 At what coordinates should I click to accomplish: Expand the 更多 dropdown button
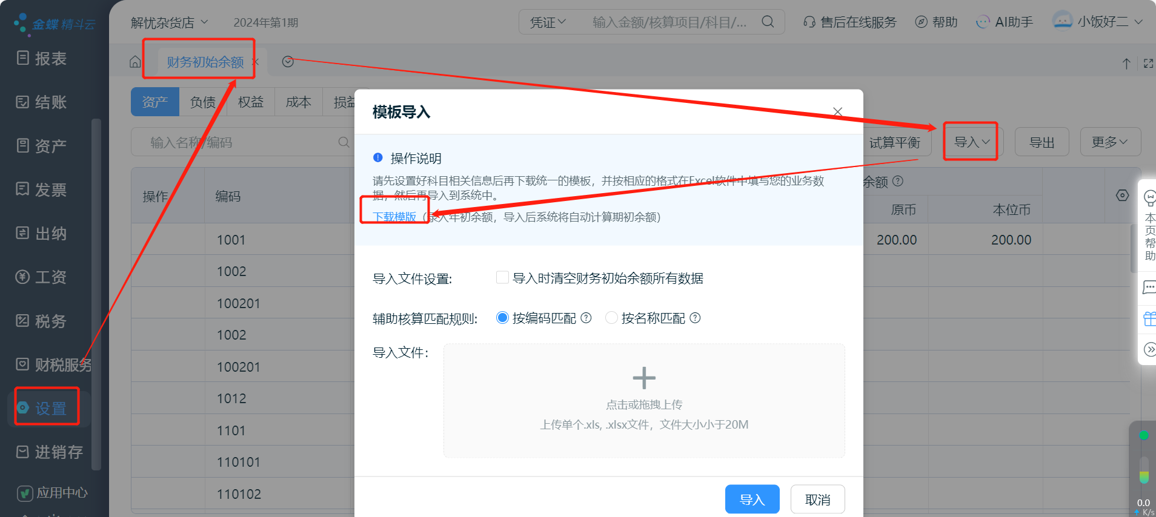[1110, 142]
